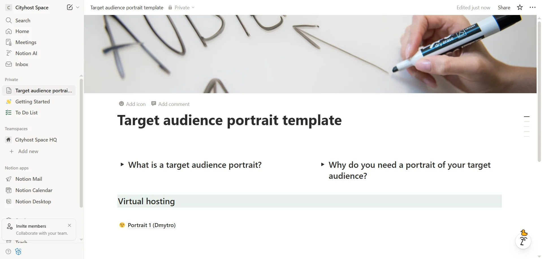Select To Do List page in sidebar

(26, 113)
